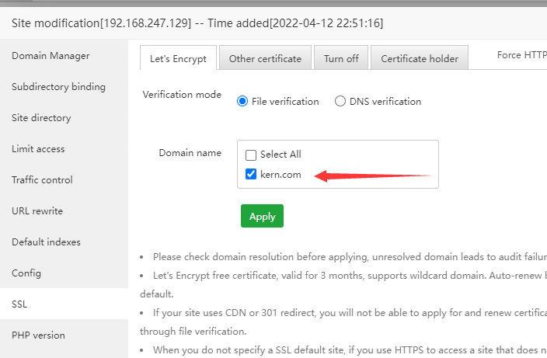Switch to Let's Encrypt tab
This screenshot has height=358, width=547.
tap(178, 58)
